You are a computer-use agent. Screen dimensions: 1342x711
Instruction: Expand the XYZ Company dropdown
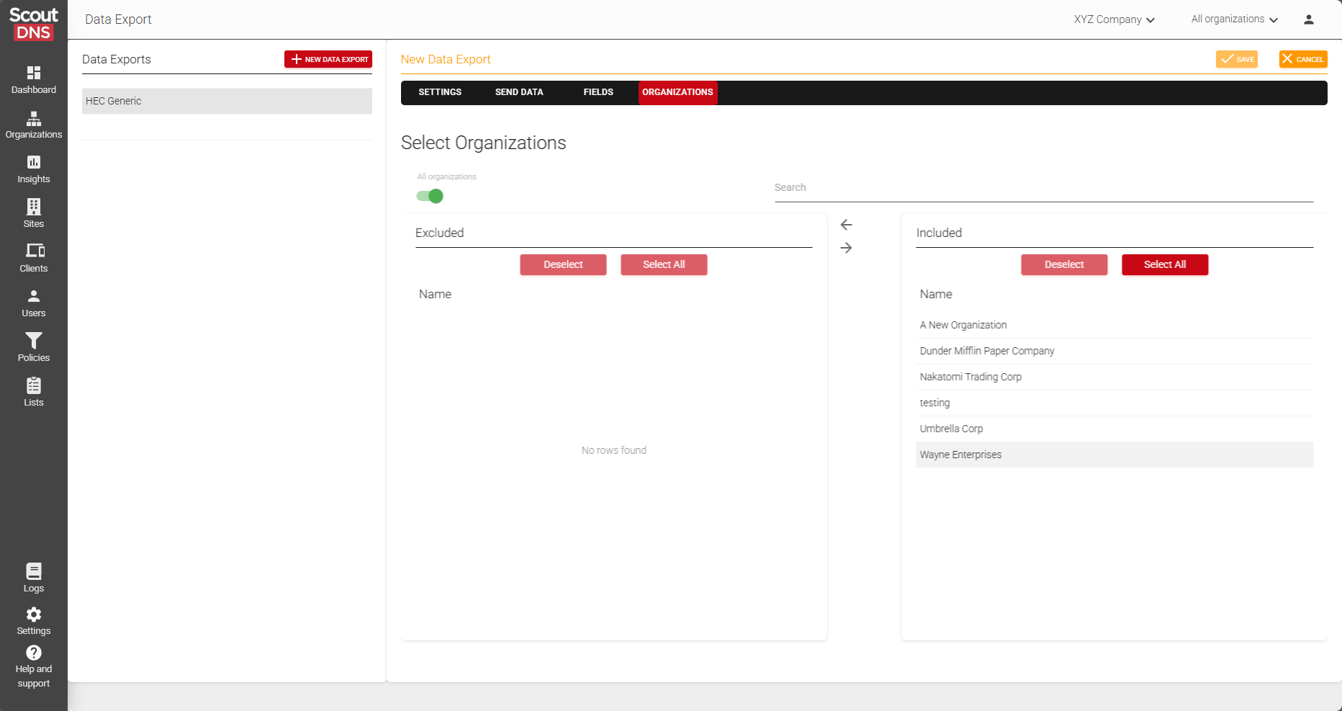coord(1114,19)
